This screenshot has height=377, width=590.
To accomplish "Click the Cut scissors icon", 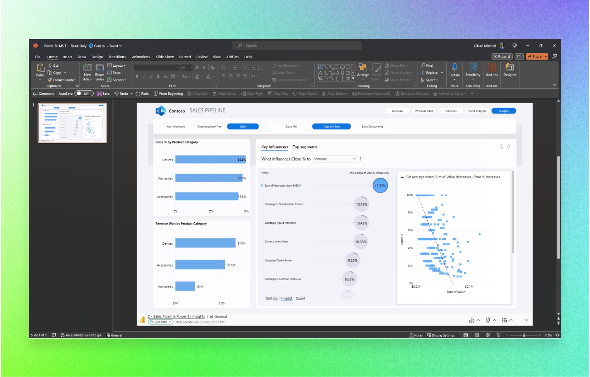I will [x=50, y=66].
